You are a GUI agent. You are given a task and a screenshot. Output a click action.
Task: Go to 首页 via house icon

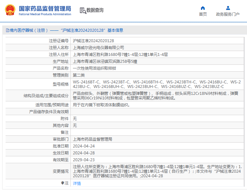point(203,8)
